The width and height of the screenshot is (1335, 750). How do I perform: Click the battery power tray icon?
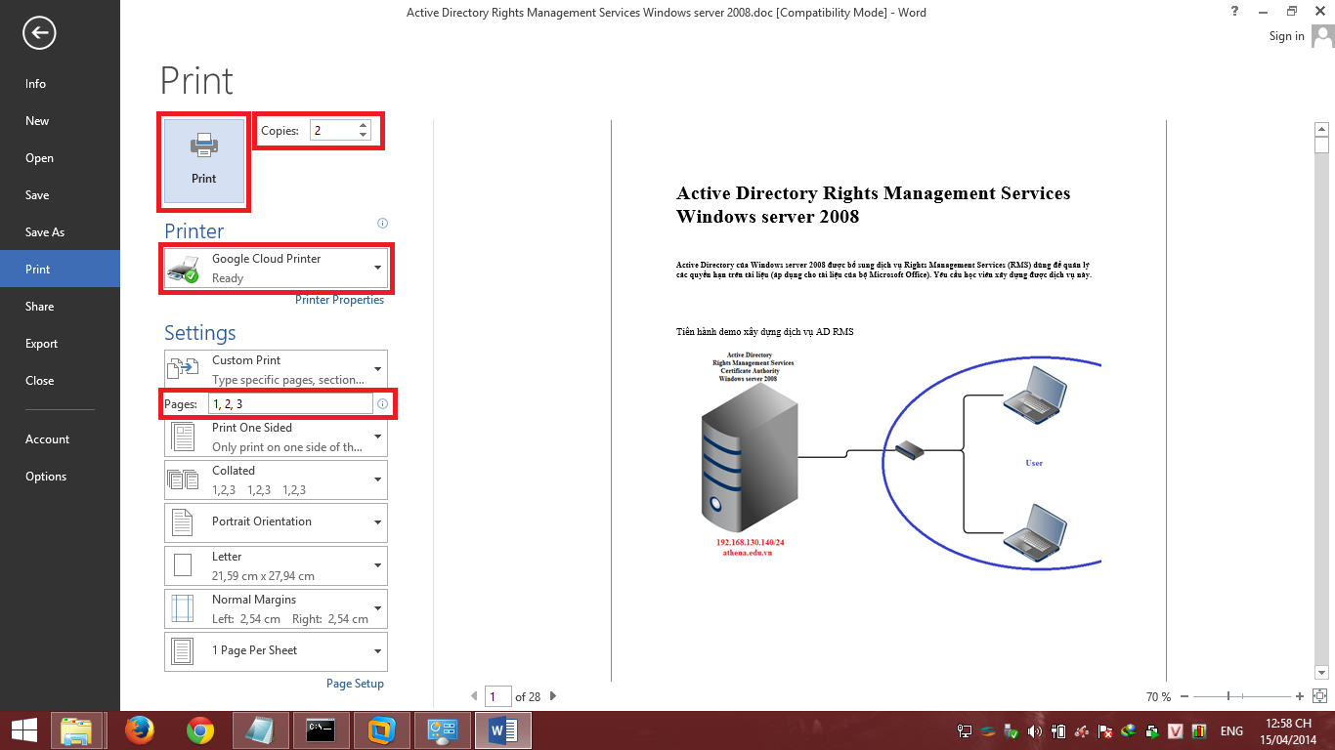pos(1058,730)
